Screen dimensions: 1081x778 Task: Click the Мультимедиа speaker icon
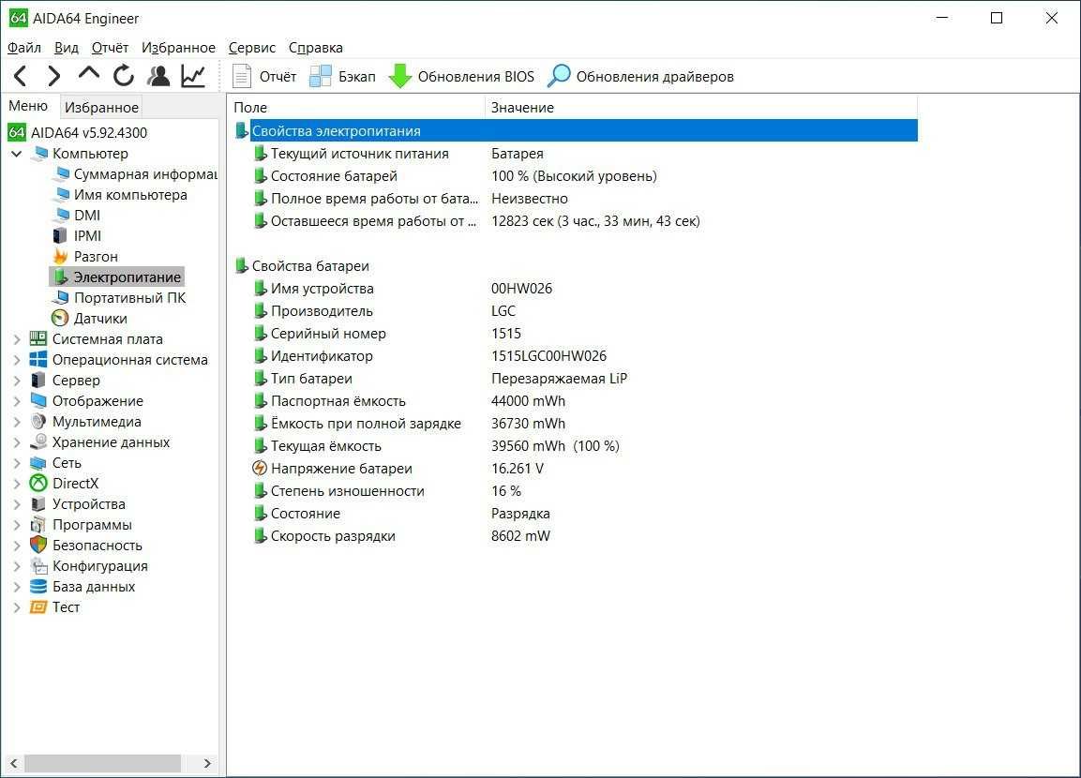click(x=38, y=421)
